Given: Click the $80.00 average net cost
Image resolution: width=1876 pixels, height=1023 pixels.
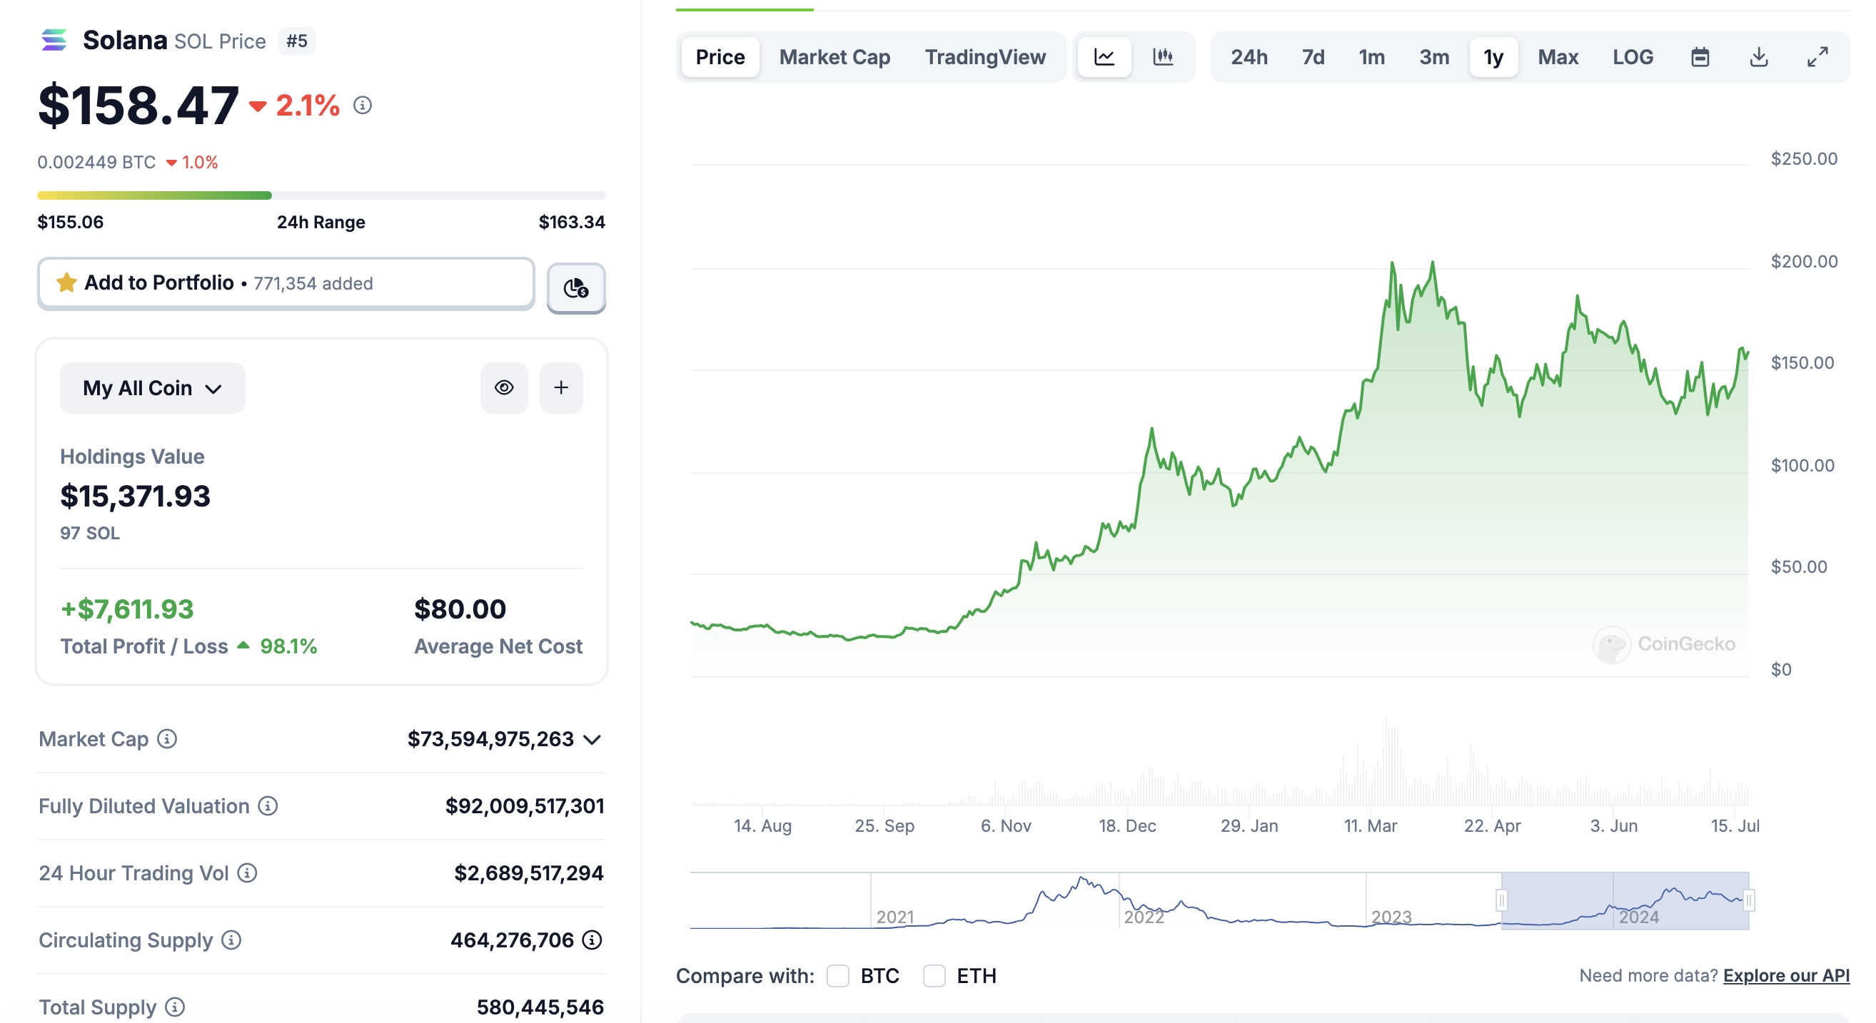Looking at the screenshot, I should point(460,609).
